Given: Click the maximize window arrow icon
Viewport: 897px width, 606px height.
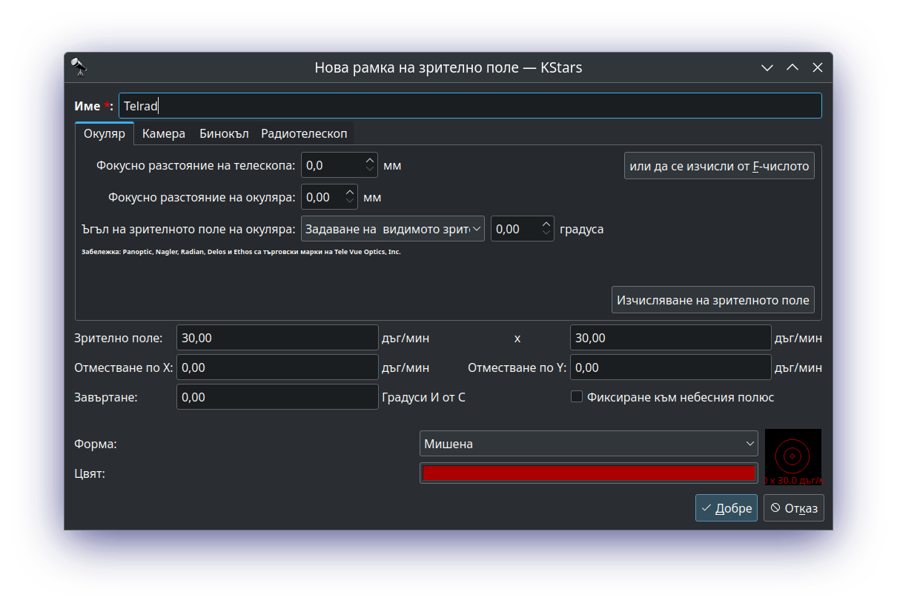Looking at the screenshot, I should 792,67.
